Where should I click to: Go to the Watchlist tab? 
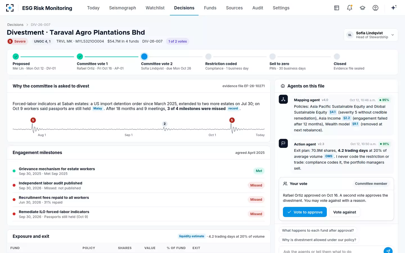(x=155, y=8)
